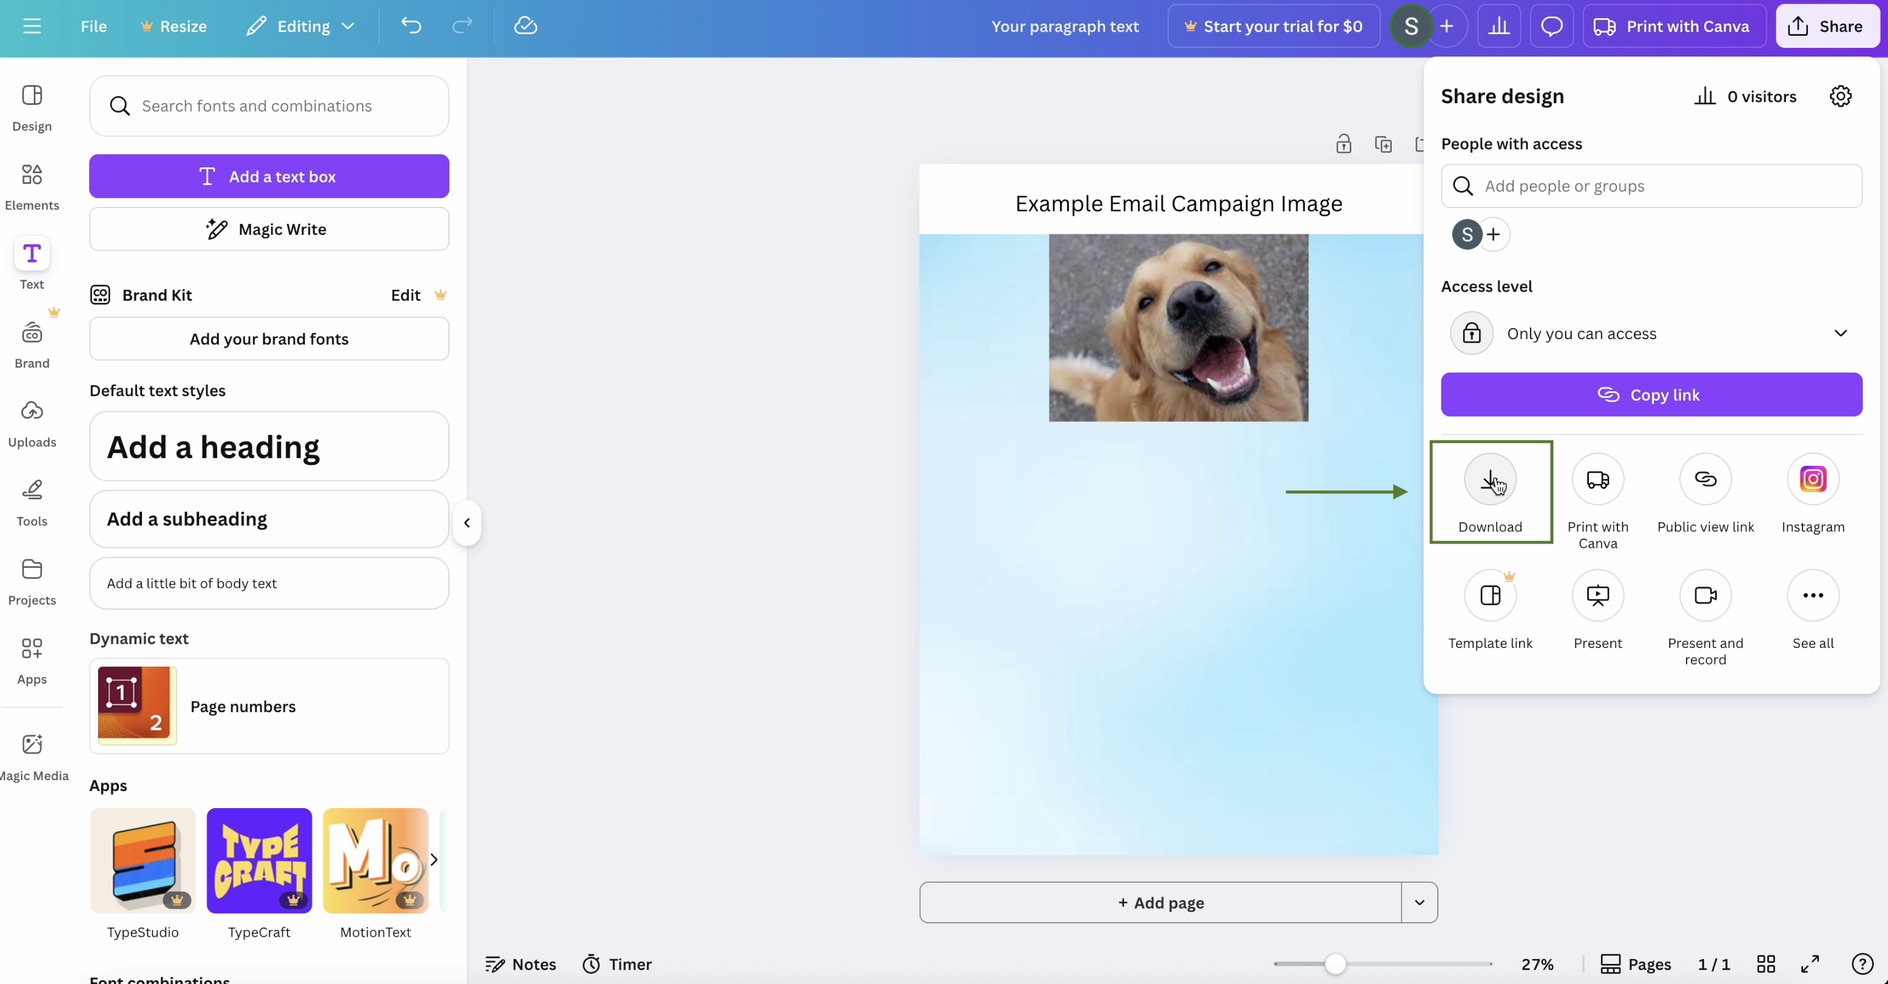1888x984 pixels.
Task: Select the Present and record icon
Action: (1705, 596)
